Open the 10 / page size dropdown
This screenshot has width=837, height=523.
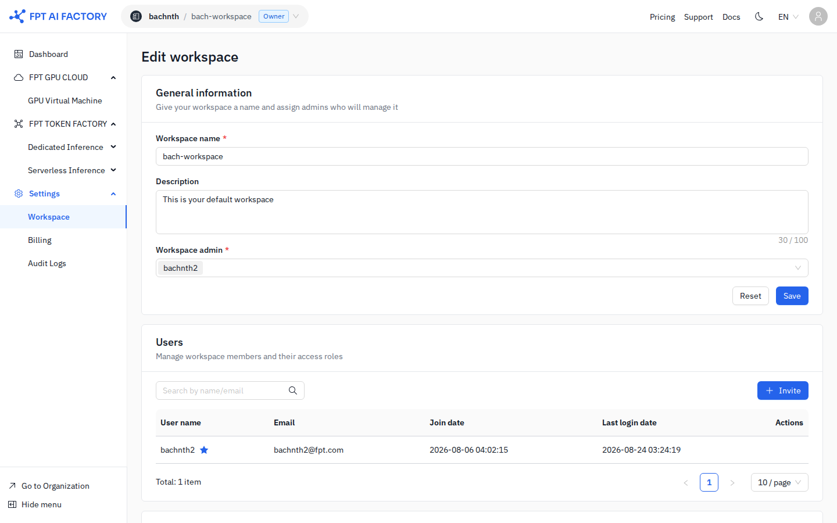coord(779,482)
